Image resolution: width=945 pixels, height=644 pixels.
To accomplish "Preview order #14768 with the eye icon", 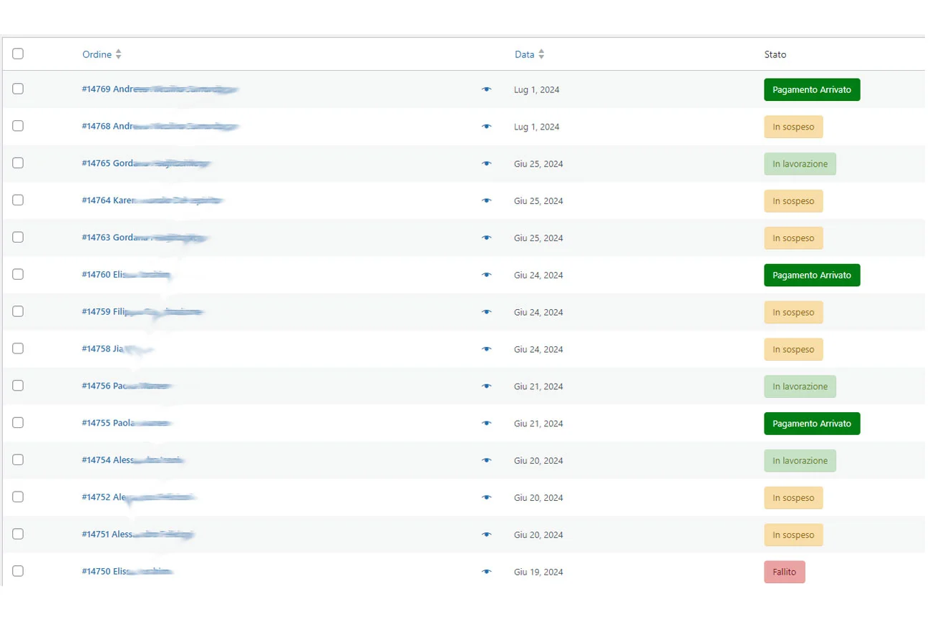I will (487, 127).
